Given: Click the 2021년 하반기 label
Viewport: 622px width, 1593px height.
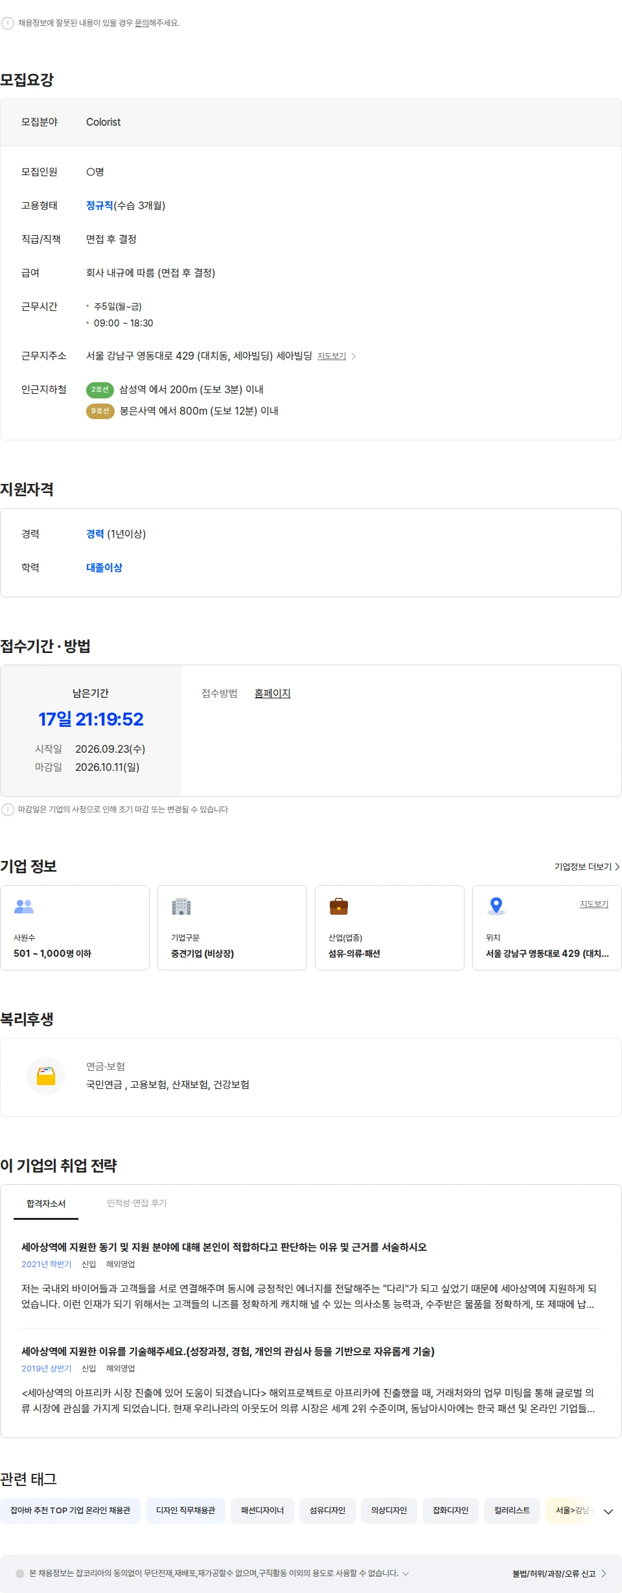Looking at the screenshot, I should [47, 1264].
